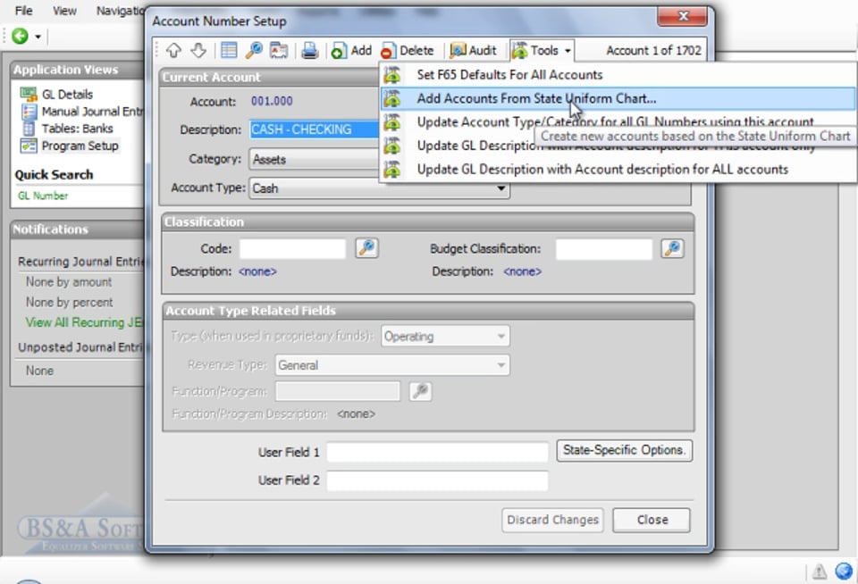Click None by percent entry
Image resolution: width=858 pixels, height=584 pixels.
69,303
